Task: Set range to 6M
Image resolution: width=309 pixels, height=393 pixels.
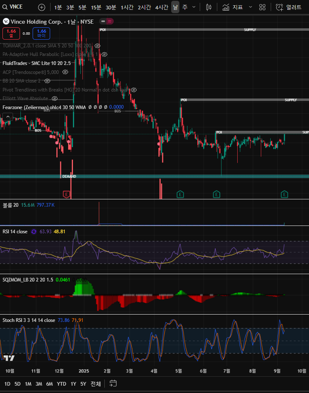Action: [x=50, y=384]
